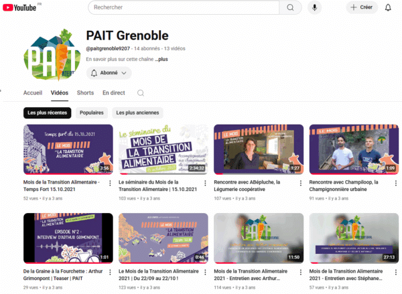Open more options for Entretien avec Arthur video
The image size is (402, 294).
(x=300, y=272)
